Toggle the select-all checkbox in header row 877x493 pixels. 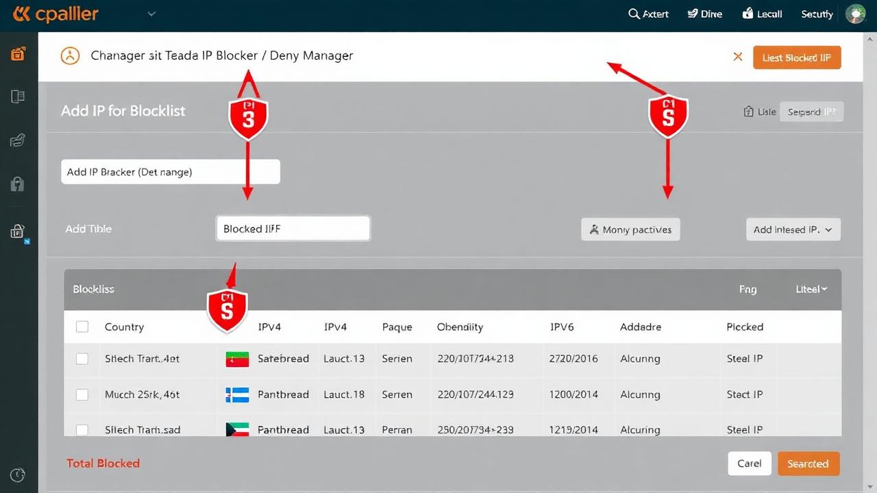pyautogui.click(x=82, y=327)
